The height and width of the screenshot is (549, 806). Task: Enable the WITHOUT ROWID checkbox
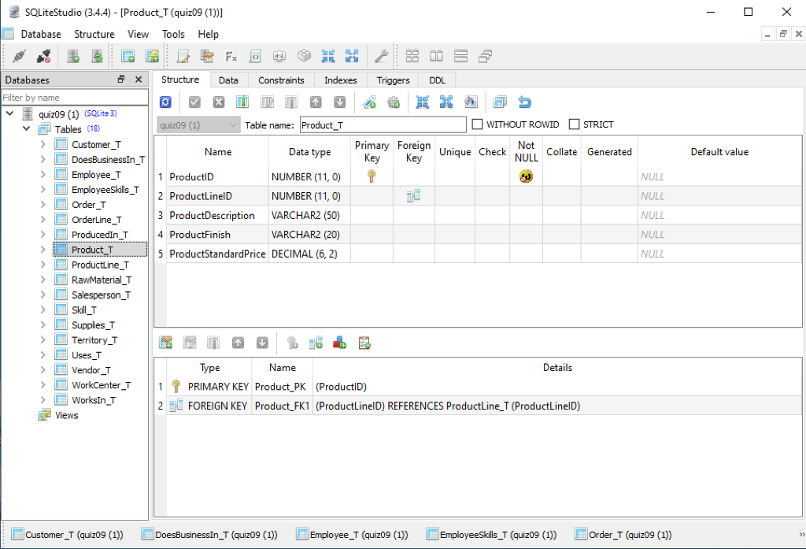[476, 124]
